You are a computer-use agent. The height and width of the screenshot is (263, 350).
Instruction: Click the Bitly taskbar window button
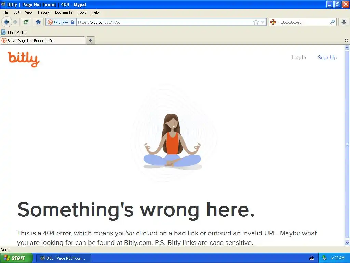click(63, 258)
